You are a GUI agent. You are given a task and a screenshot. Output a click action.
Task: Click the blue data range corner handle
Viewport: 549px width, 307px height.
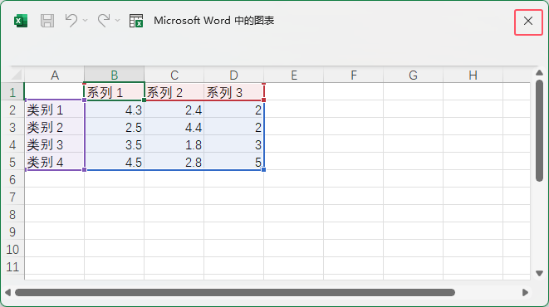click(263, 169)
